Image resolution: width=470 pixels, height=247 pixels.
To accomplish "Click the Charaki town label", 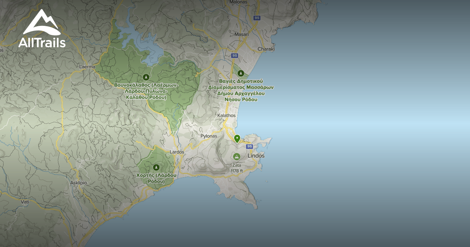I will click(266, 49).
